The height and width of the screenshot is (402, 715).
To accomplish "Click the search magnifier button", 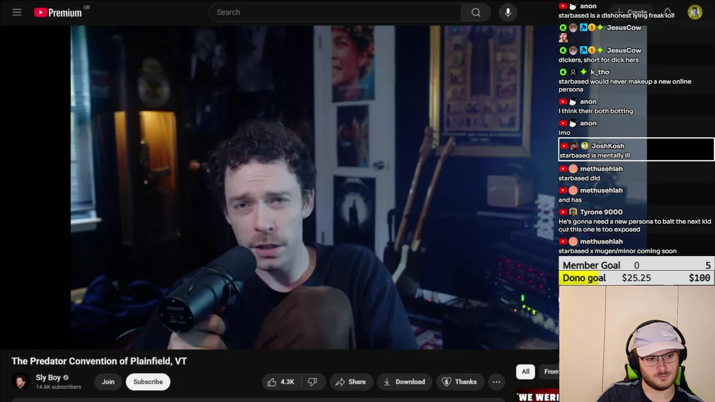I will coord(476,12).
